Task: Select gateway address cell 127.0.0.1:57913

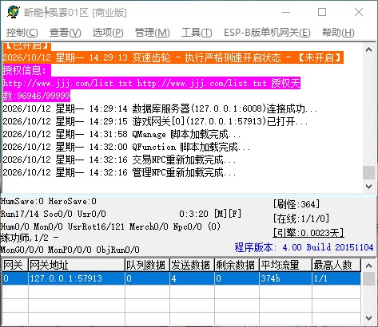Action: pos(77,278)
